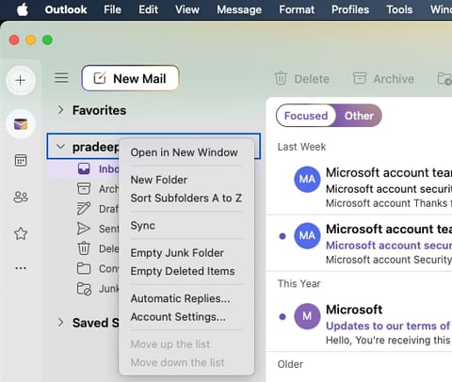
Task: Click the This Year group header
Action: (299, 283)
